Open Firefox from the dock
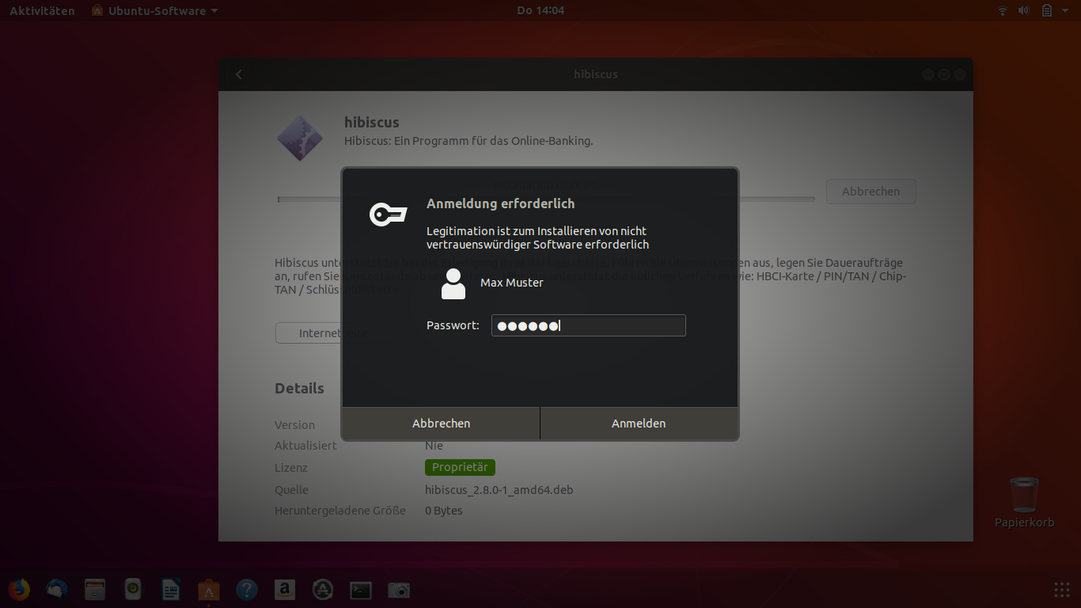The height and width of the screenshot is (608, 1081). click(x=19, y=590)
